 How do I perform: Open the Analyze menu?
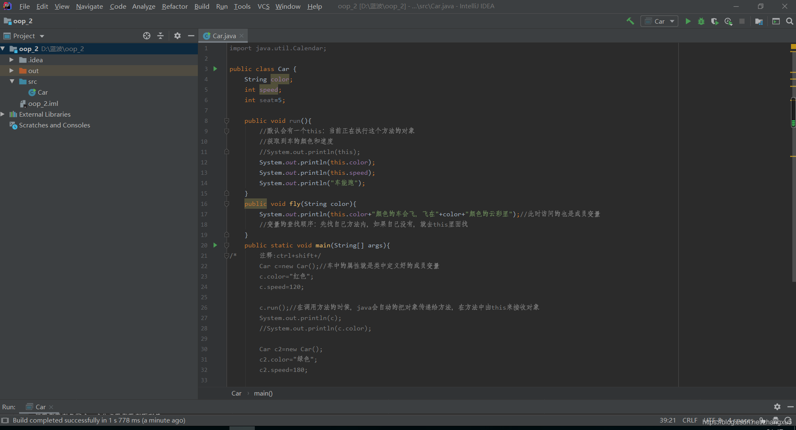pos(143,6)
